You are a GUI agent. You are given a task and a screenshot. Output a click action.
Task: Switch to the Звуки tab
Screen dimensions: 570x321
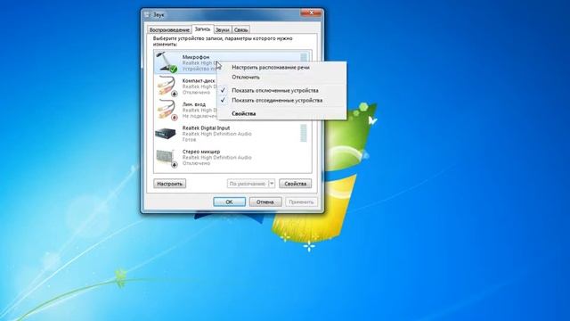(x=223, y=29)
